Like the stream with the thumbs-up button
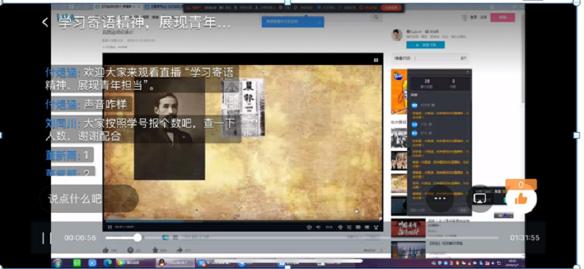 click(521, 200)
